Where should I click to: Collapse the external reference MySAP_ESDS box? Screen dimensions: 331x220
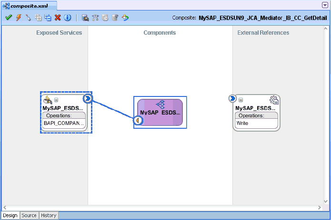click(241, 100)
